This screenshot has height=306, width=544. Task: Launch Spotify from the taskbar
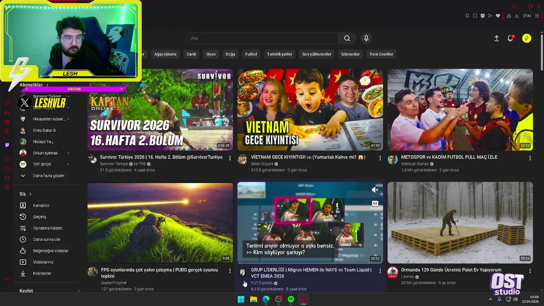coord(291,299)
